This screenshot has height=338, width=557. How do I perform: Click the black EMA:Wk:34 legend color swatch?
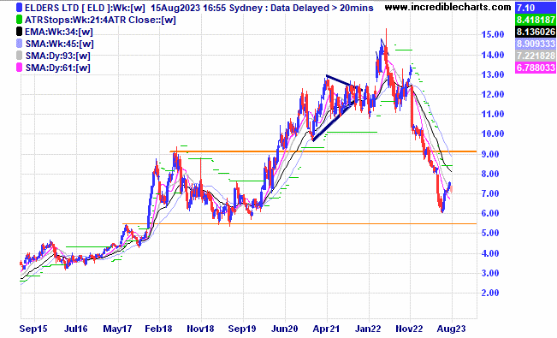pos(19,32)
